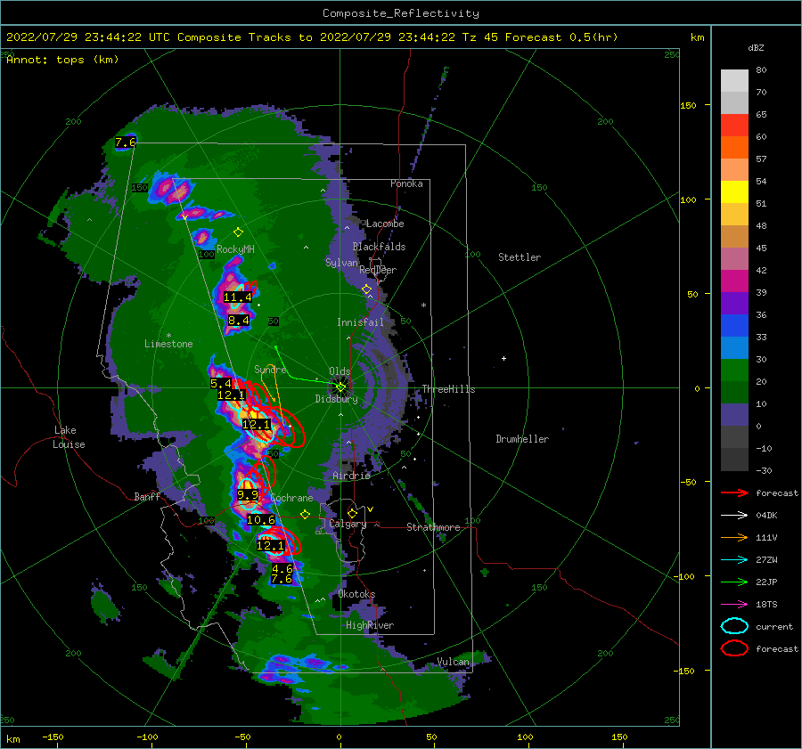
Task: Click the yellow diamond marker above Calgary
Action: [x=352, y=513]
